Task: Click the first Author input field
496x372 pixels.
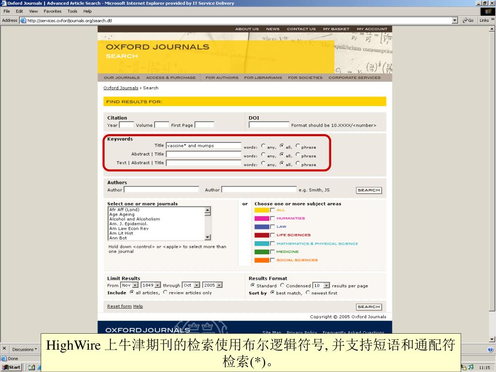Action: point(161,189)
